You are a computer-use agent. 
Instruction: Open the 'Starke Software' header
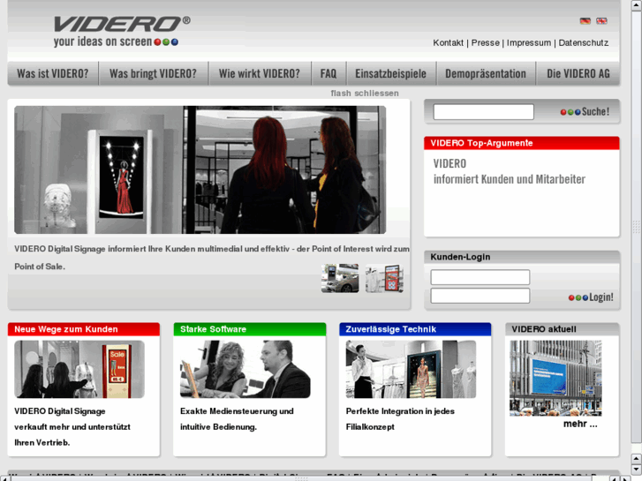[x=249, y=329]
